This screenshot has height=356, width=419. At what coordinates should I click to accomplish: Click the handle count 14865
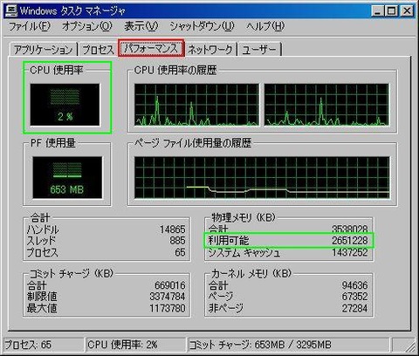pos(173,229)
